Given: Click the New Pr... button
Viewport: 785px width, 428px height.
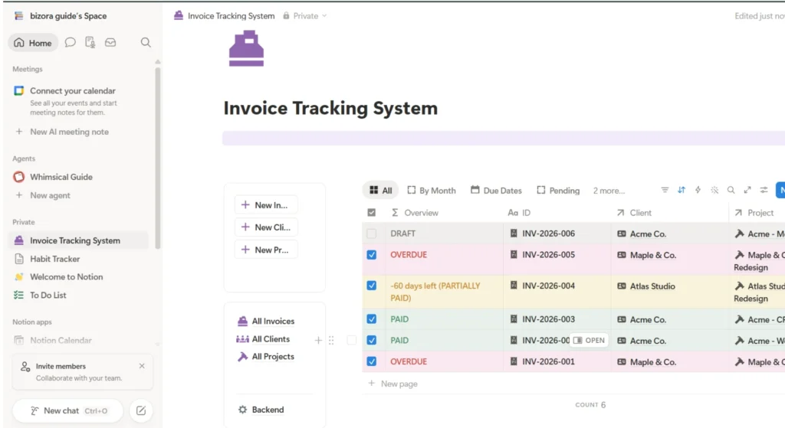Looking at the screenshot, I should (x=265, y=250).
